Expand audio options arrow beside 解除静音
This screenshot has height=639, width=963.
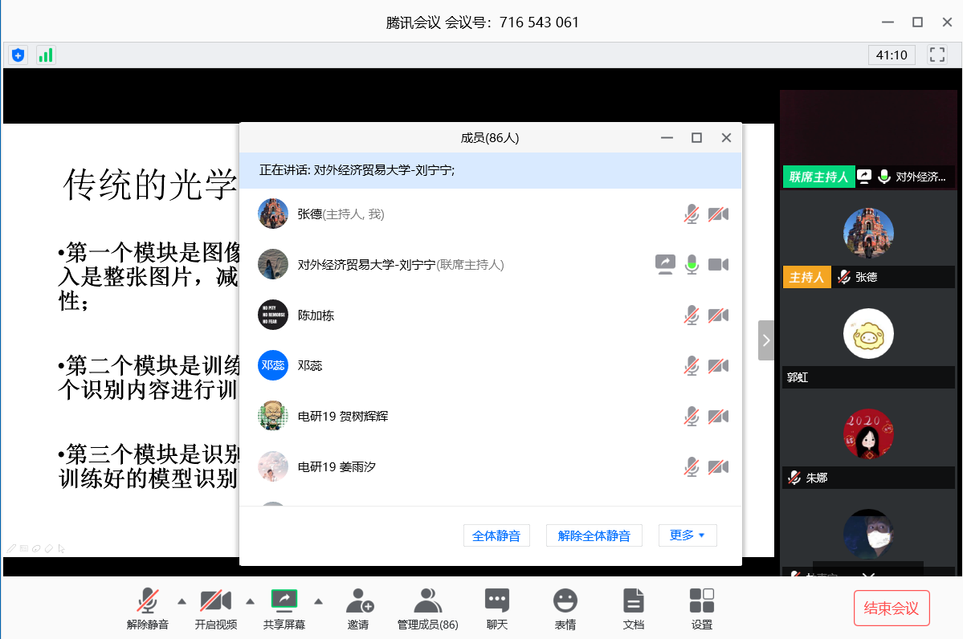click(182, 600)
